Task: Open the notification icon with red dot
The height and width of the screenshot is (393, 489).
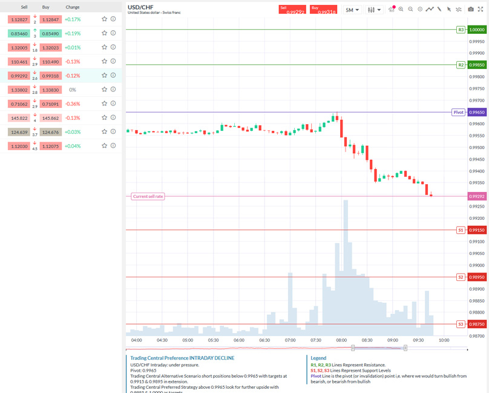Action: [x=392, y=9]
